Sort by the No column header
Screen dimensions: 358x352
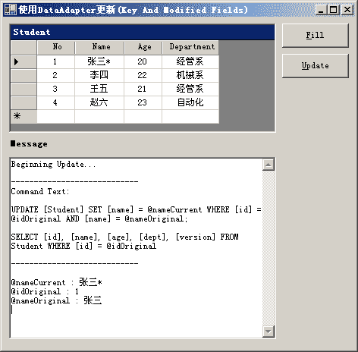(56, 47)
